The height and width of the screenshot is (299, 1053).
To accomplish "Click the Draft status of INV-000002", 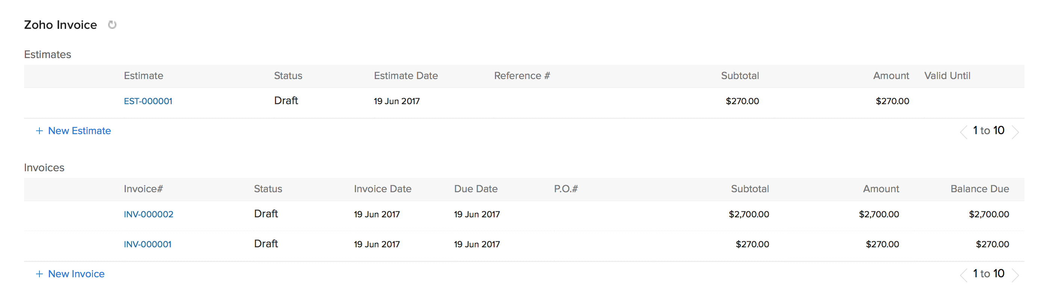I will click(x=266, y=214).
